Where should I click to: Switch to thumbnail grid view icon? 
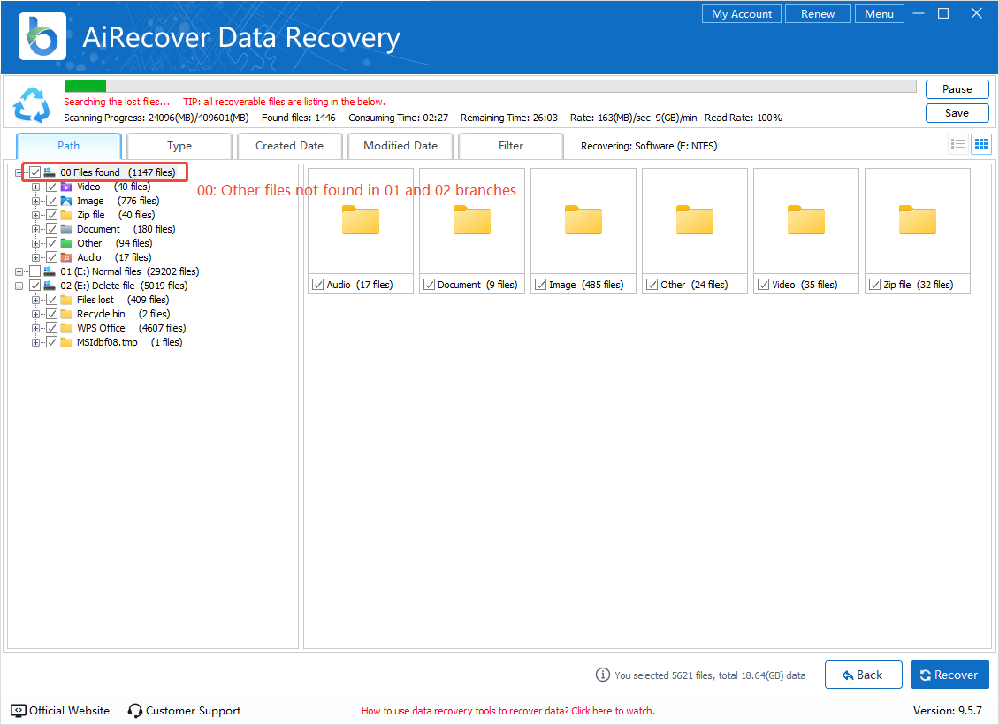(x=980, y=144)
